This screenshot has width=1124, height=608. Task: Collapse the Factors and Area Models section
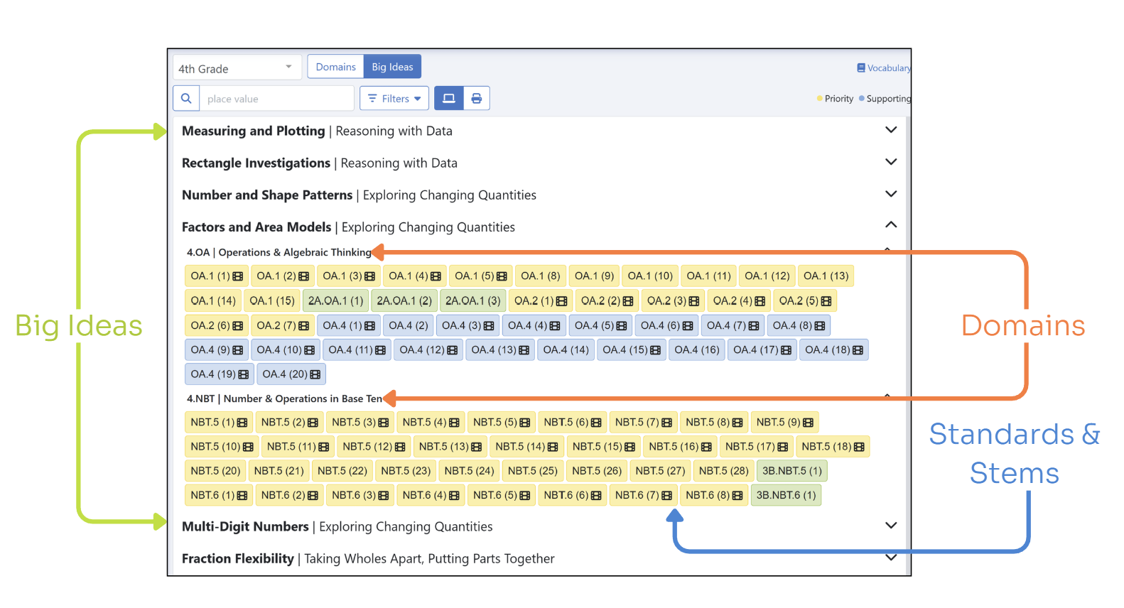tap(891, 225)
